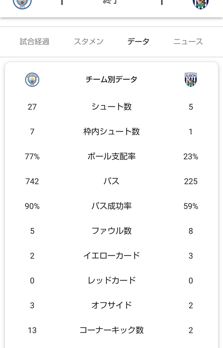Click the 77% possession value
223x348 pixels.
(x=32, y=156)
